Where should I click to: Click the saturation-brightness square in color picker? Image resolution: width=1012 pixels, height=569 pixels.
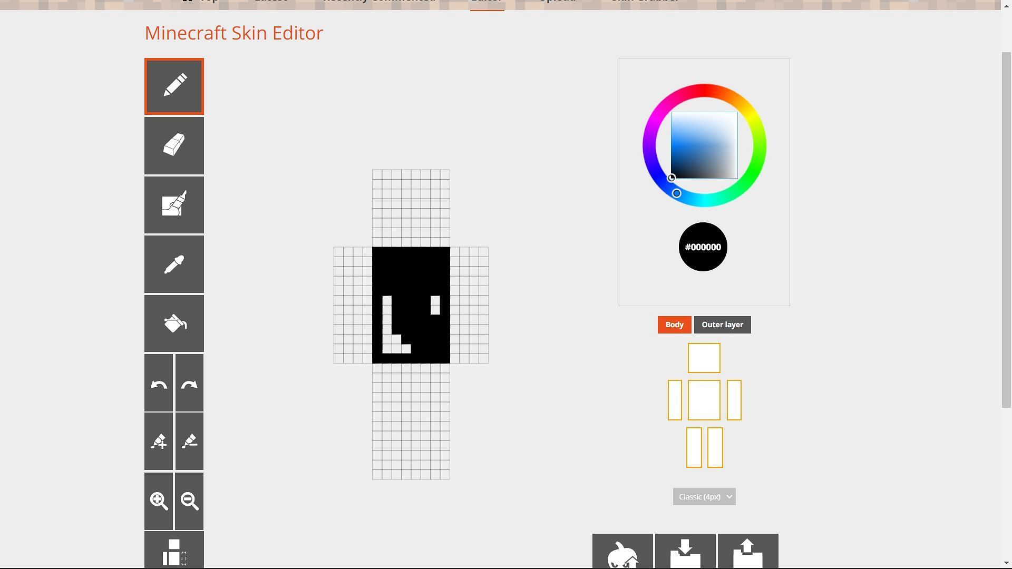pyautogui.click(x=704, y=145)
